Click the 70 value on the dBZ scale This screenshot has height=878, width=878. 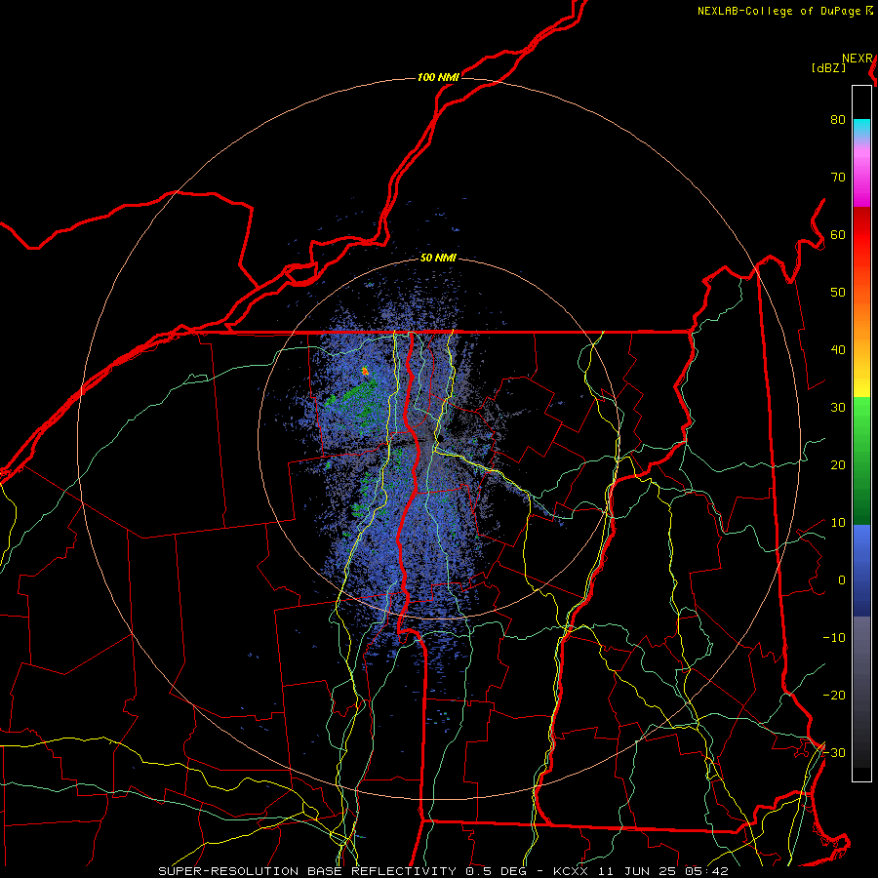point(838,177)
